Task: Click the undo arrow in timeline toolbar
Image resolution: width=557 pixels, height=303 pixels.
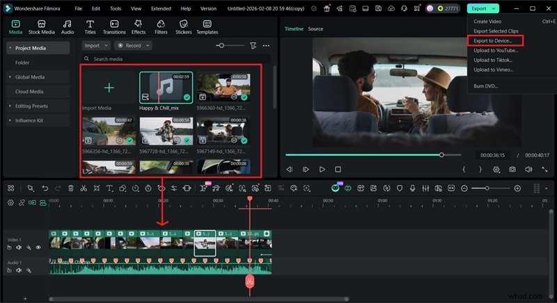Action: click(x=45, y=188)
